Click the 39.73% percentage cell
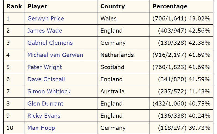217x134 pixels. click(184, 128)
